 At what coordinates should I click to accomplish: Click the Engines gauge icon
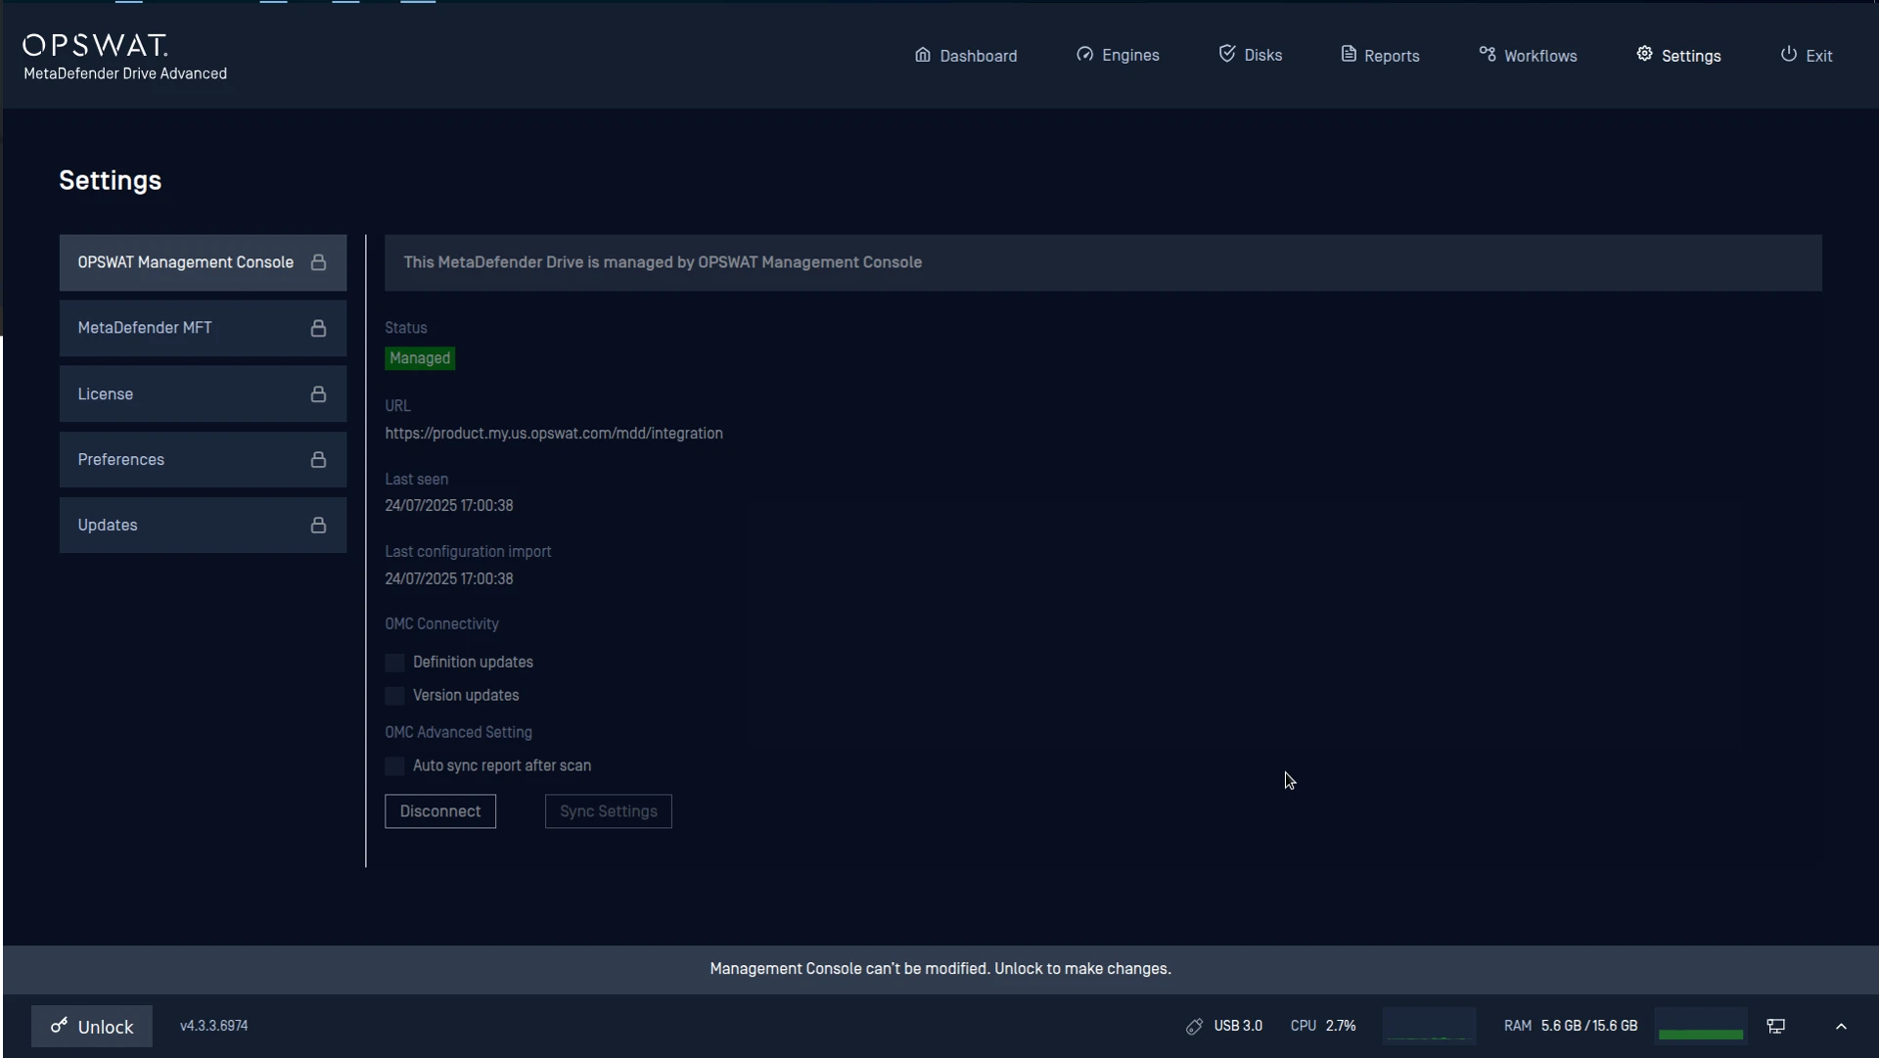[1084, 55]
